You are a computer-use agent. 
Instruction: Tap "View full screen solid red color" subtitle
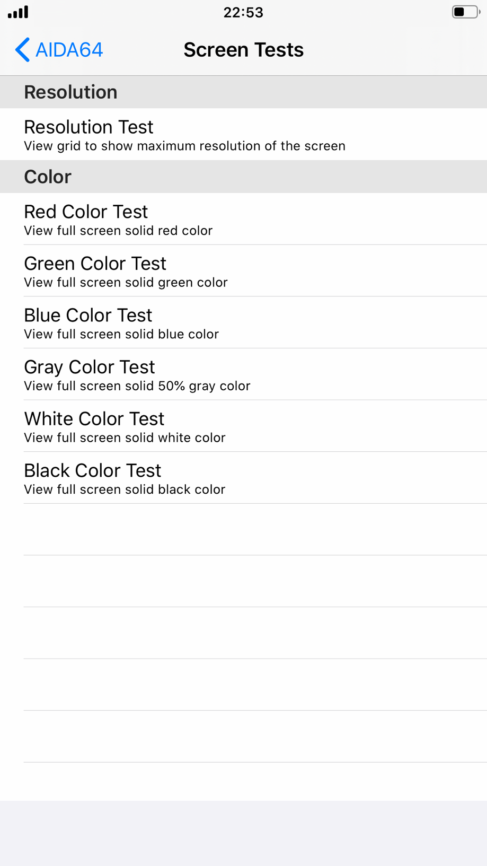point(118,231)
